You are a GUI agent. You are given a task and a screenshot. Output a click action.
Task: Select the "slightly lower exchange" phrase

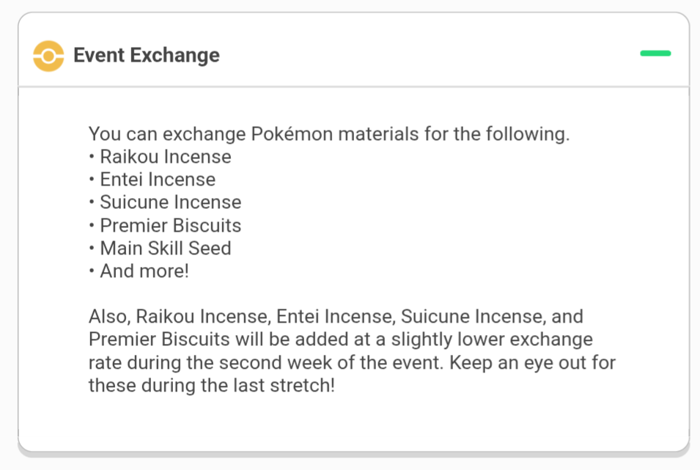[492, 339]
